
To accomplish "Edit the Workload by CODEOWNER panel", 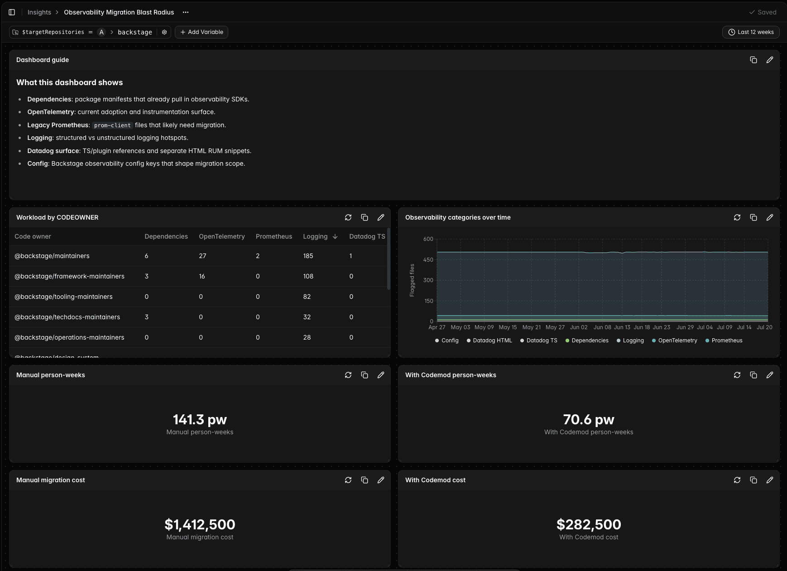I will coord(381,217).
